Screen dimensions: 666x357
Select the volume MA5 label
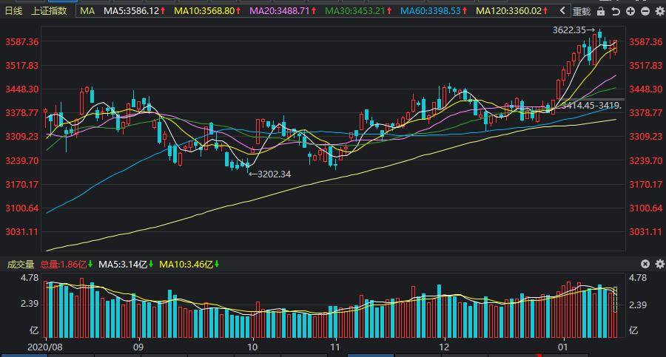(125, 265)
